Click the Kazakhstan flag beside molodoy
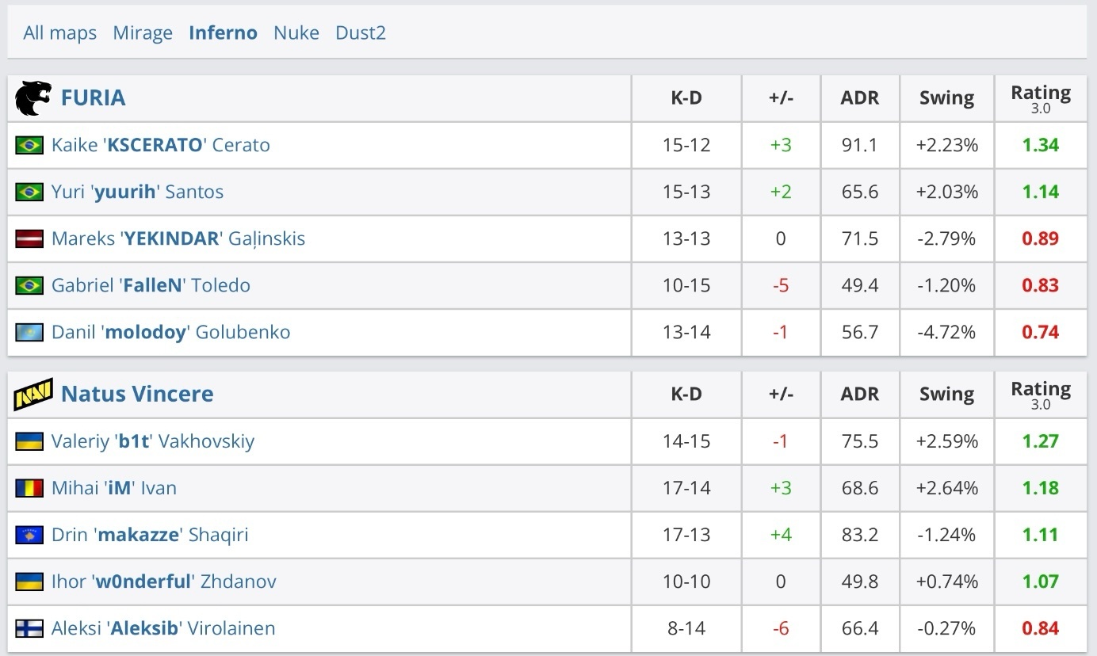 [x=29, y=332]
